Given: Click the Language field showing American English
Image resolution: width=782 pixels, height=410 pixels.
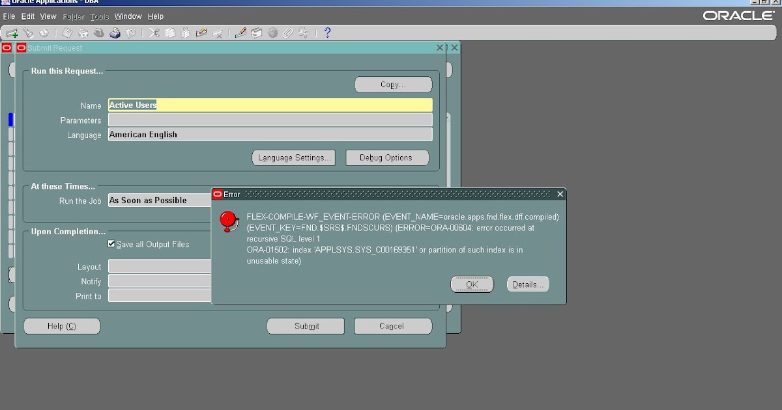Looking at the screenshot, I should coord(270,135).
